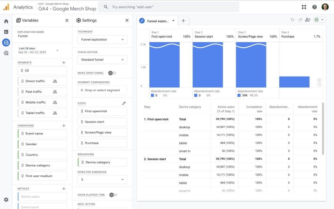Expand the Technique dropdown (Funnel exploration)
This screenshot has height=209, width=334.
[102, 40]
